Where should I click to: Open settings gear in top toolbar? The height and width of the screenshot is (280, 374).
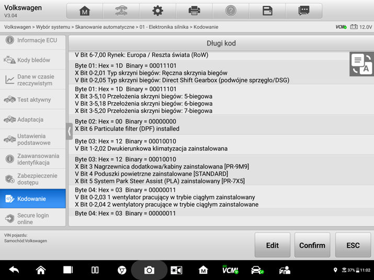click(157, 11)
